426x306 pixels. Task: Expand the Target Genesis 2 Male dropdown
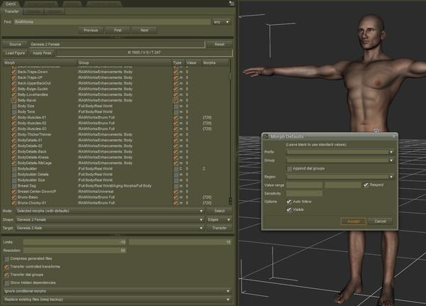click(x=106, y=228)
